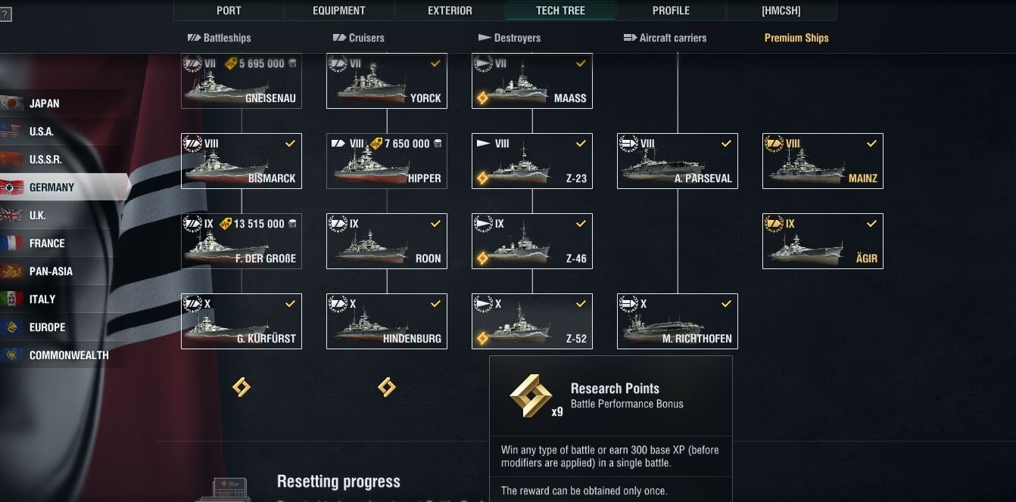Choose the M. Richthofen carrier
The width and height of the screenshot is (1016, 502).
click(x=678, y=321)
